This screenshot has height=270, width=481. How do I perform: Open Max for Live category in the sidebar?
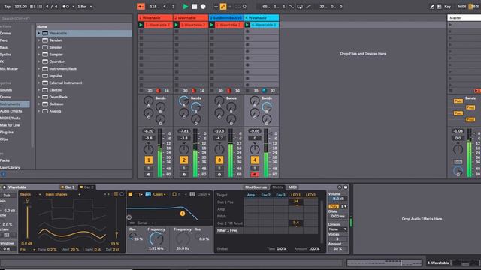pos(10,125)
